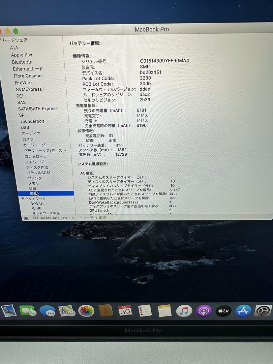Click the manufacturer value SMP
Image resolution: width=273 pixels, height=364 pixels.
point(145,67)
